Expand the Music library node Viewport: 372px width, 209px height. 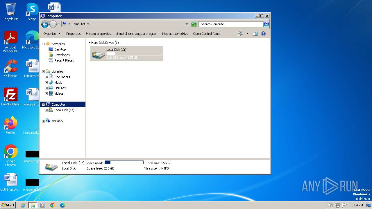pyautogui.click(x=46, y=82)
